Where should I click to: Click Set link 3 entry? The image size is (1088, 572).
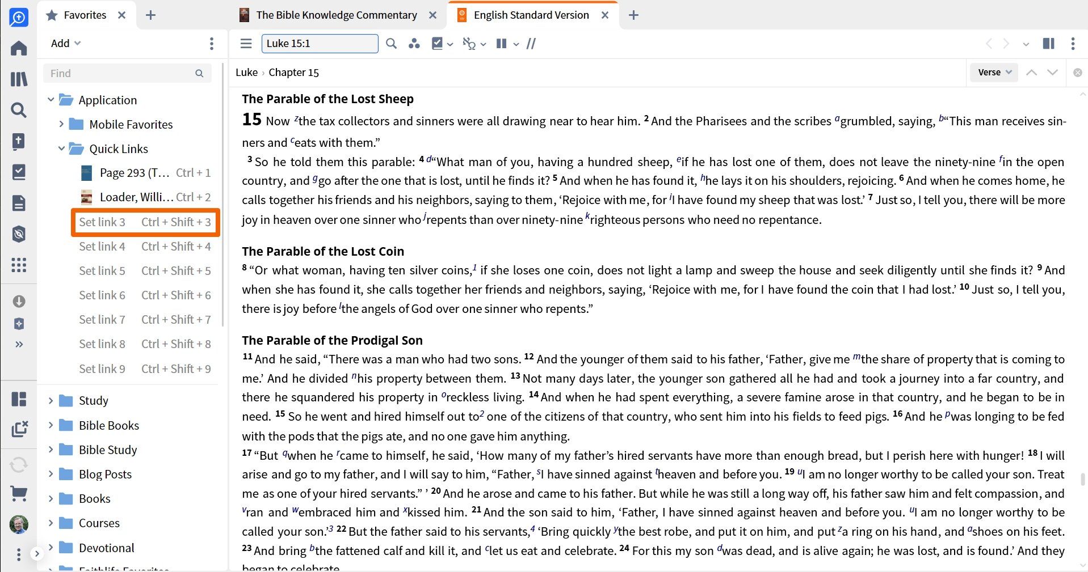pos(145,222)
